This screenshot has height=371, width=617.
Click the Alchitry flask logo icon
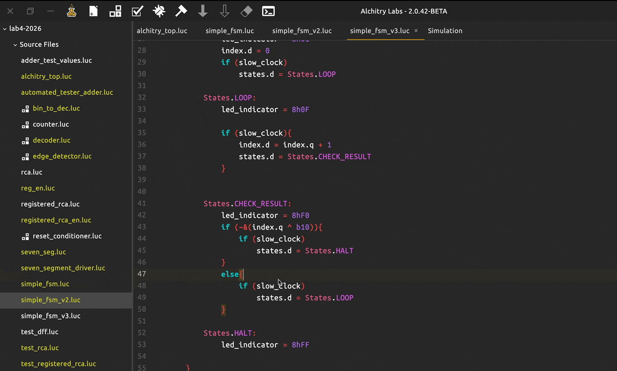(71, 11)
